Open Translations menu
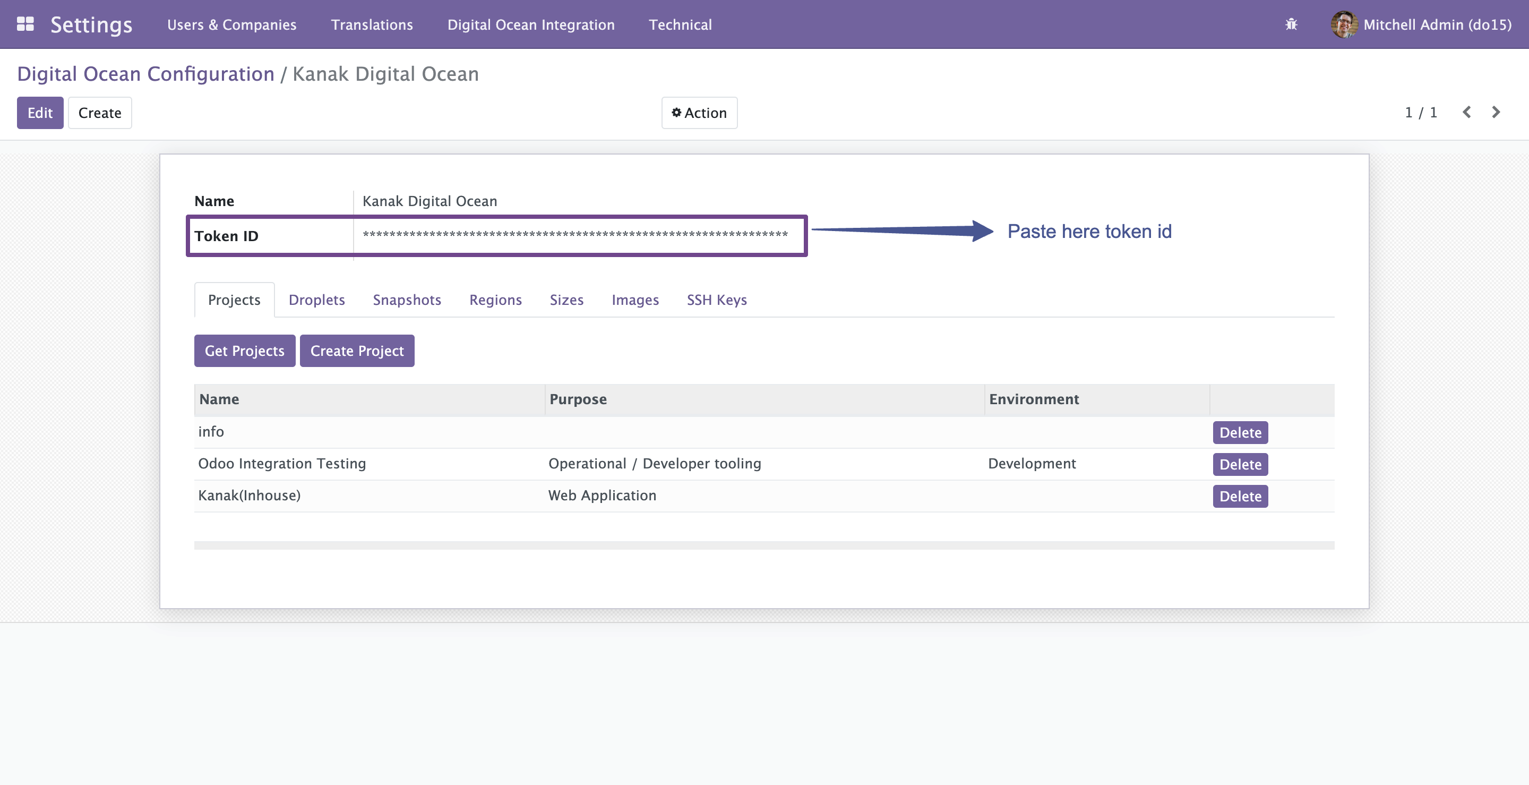The height and width of the screenshot is (785, 1529). coord(372,24)
